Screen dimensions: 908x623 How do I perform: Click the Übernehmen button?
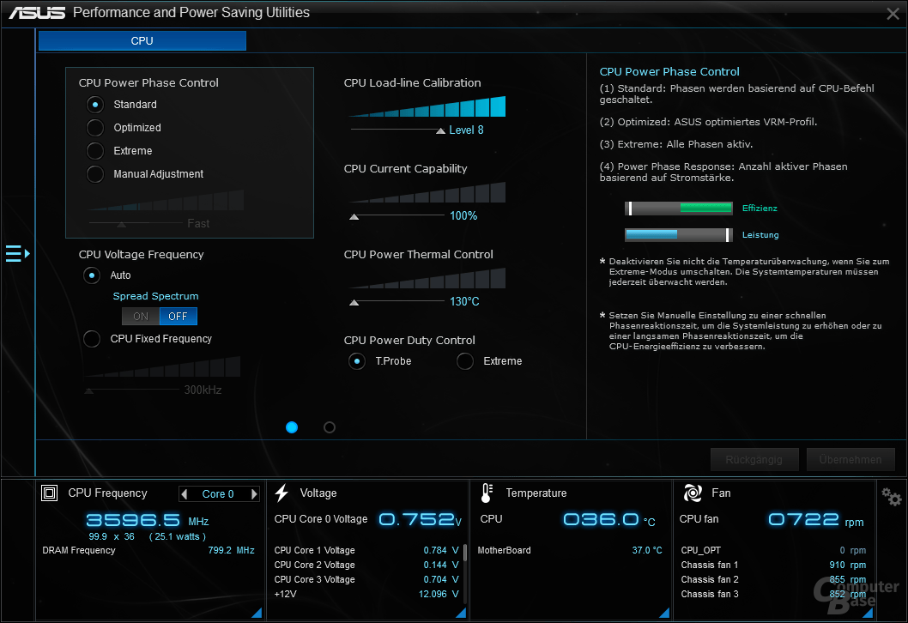(850, 459)
